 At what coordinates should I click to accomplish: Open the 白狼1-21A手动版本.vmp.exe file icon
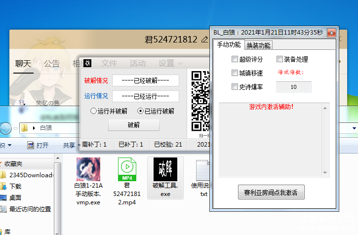point(88,169)
